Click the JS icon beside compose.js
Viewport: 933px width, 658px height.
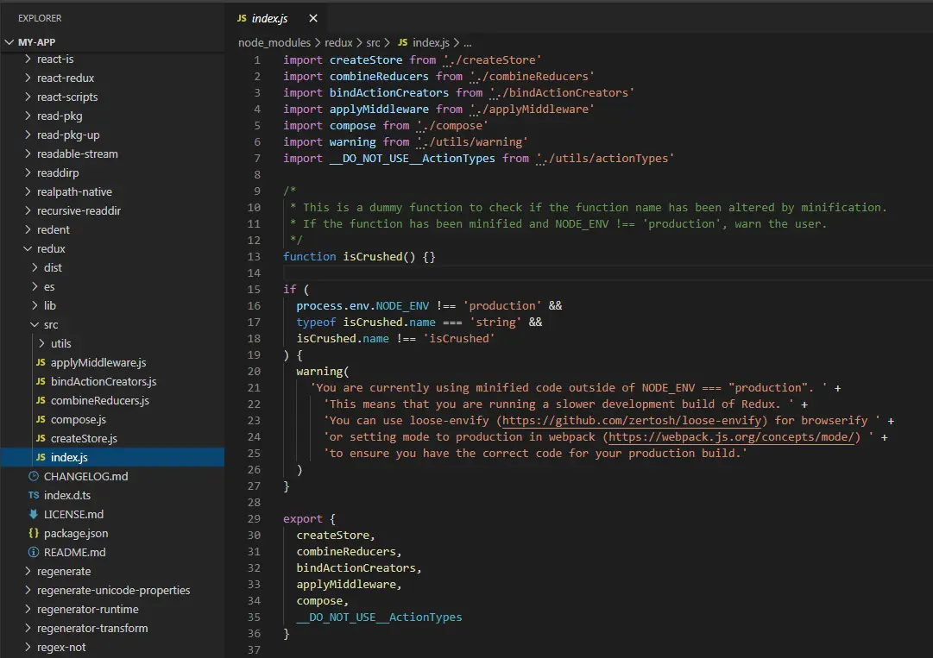coord(41,420)
